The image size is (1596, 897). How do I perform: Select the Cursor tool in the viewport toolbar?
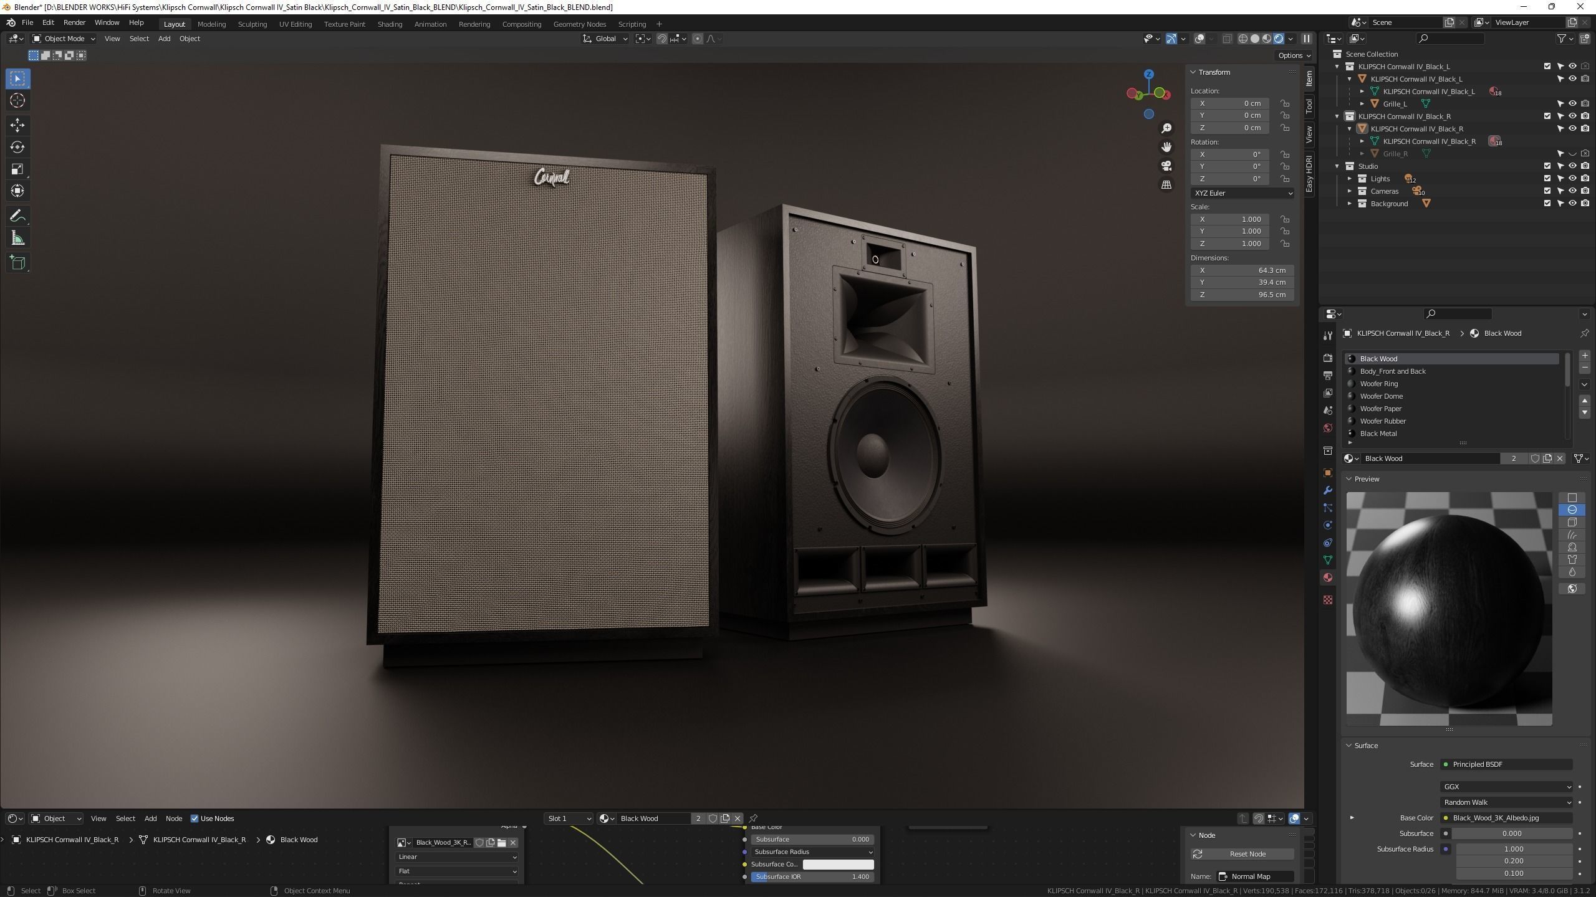[17, 101]
